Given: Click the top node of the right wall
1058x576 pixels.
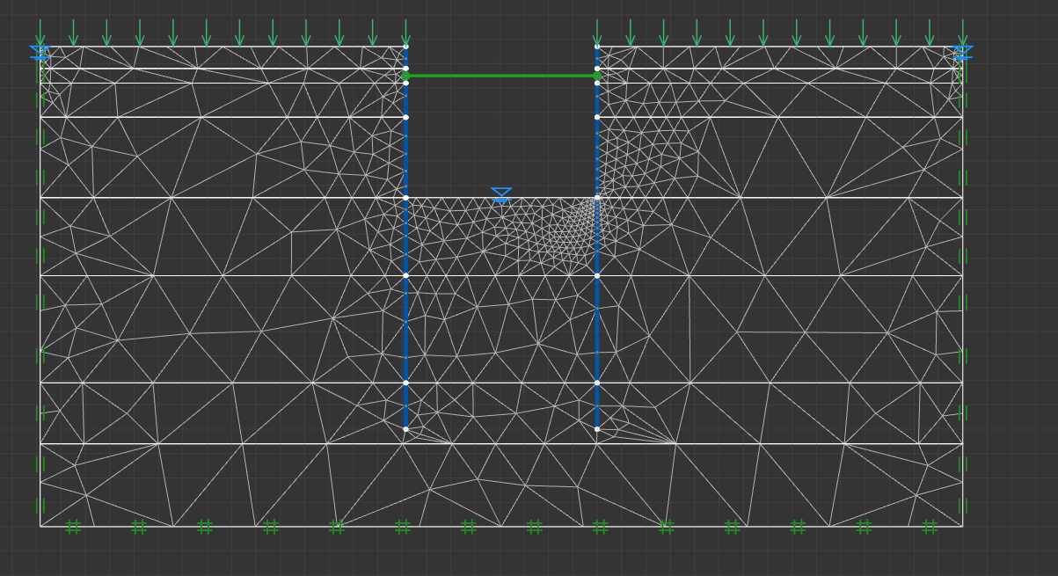Looking at the screenshot, I should (x=597, y=47).
